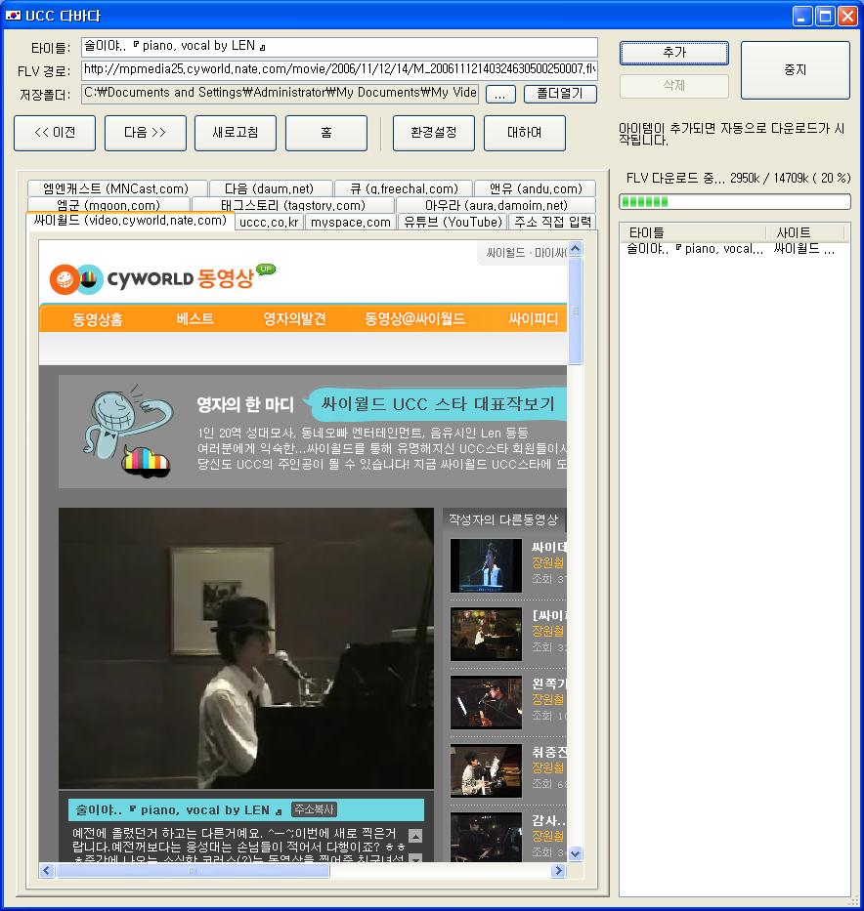Click the horizontal scrollbar thumb
Screen dimensions: 864x911
(193, 870)
